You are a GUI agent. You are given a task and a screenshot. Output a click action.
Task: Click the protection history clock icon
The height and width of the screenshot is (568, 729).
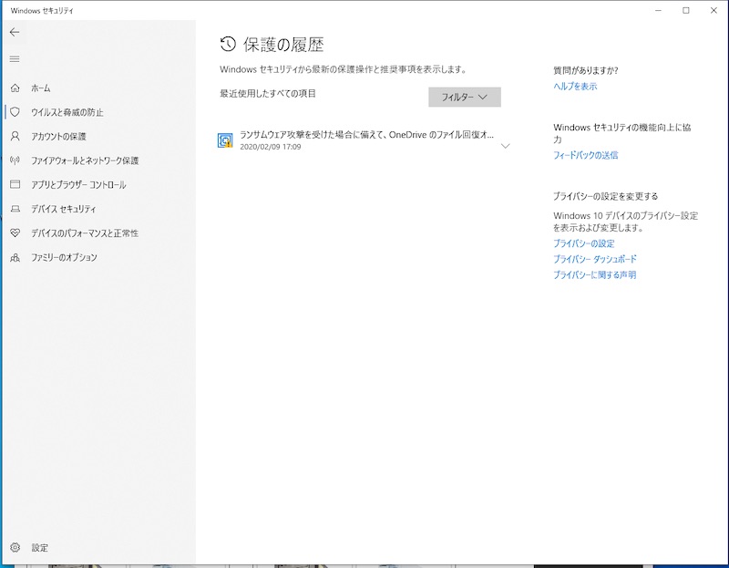[x=228, y=44]
